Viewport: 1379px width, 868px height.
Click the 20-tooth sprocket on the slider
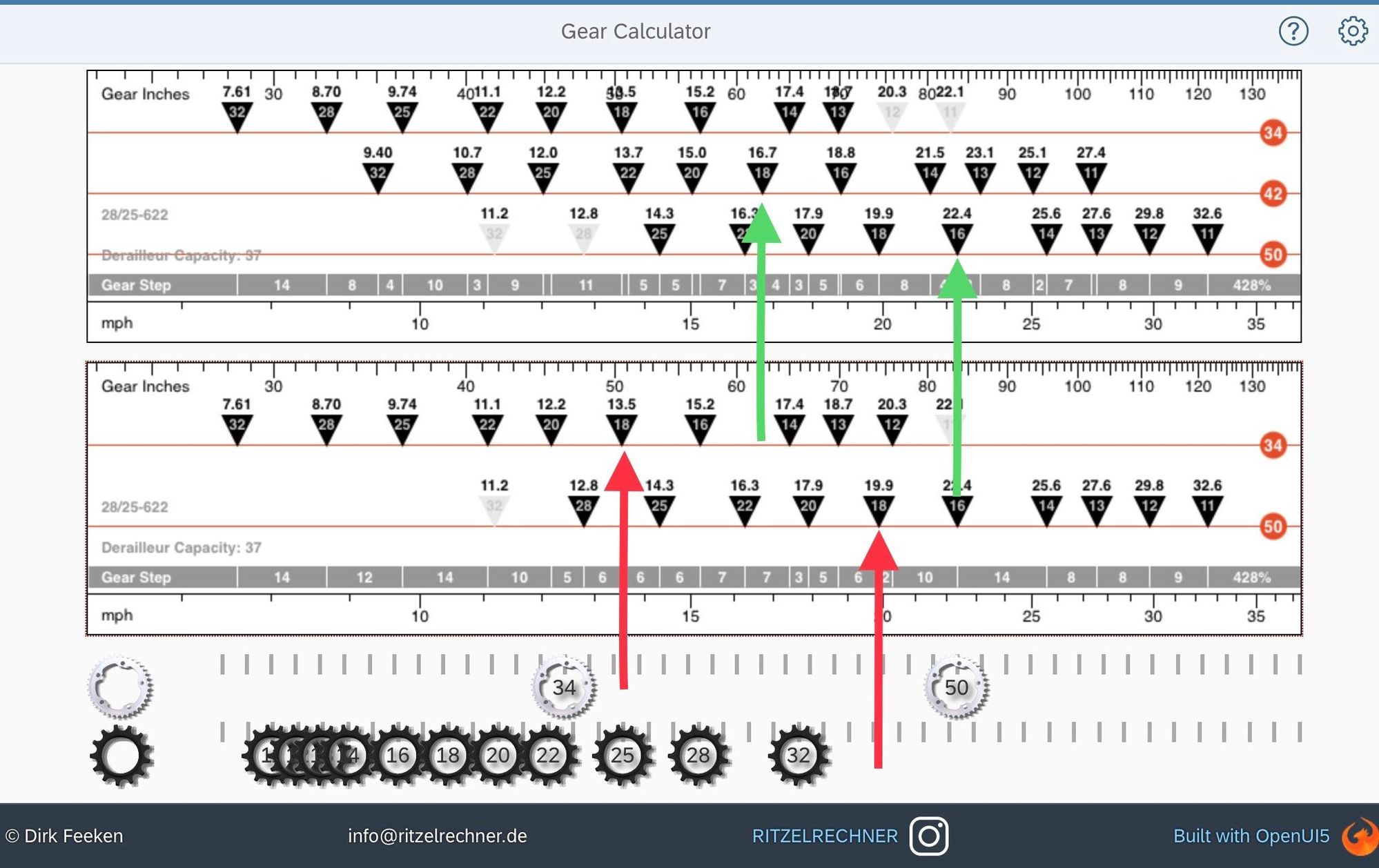[498, 756]
